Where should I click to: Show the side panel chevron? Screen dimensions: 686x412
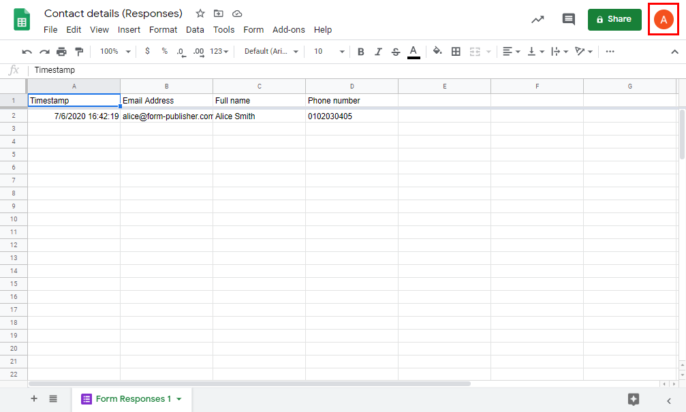669,400
